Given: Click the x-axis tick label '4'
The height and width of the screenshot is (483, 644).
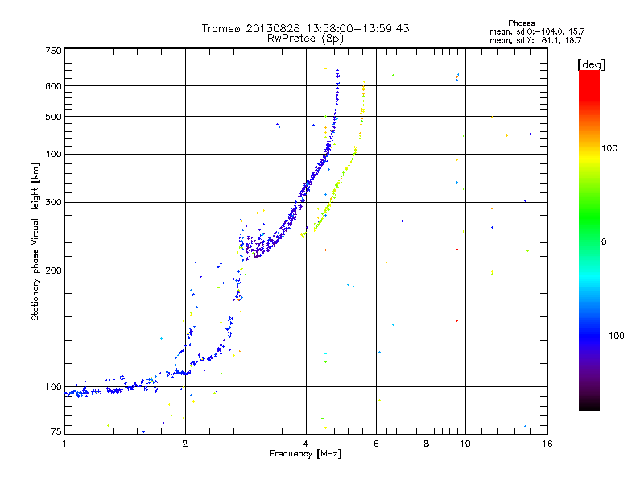Looking at the screenshot, I should click(306, 444).
